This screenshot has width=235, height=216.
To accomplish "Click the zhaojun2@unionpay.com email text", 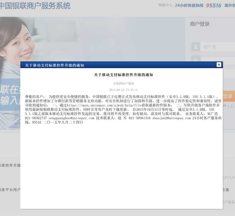I will 172,118.
